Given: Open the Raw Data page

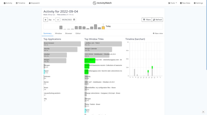Looking at the screenshot, I should point(185,3).
